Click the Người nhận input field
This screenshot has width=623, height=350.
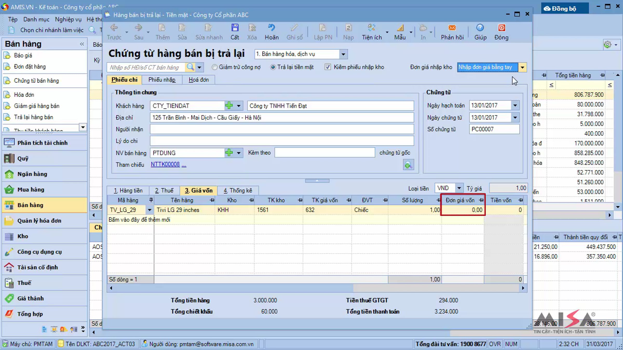pyautogui.click(x=282, y=129)
